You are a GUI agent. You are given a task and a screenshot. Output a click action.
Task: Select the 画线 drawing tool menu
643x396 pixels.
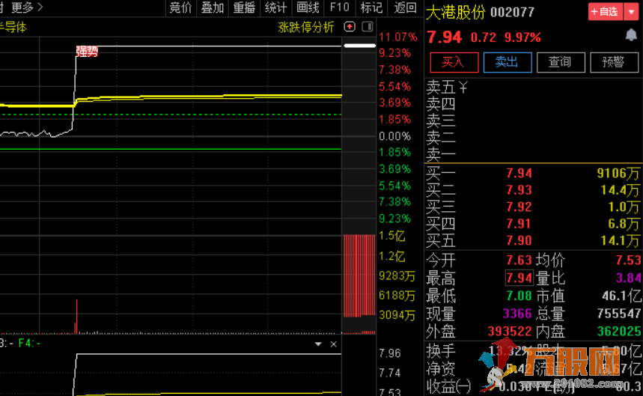point(308,7)
